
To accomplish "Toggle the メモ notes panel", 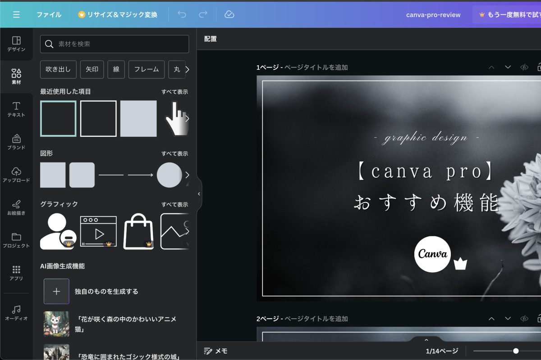I will [215, 351].
